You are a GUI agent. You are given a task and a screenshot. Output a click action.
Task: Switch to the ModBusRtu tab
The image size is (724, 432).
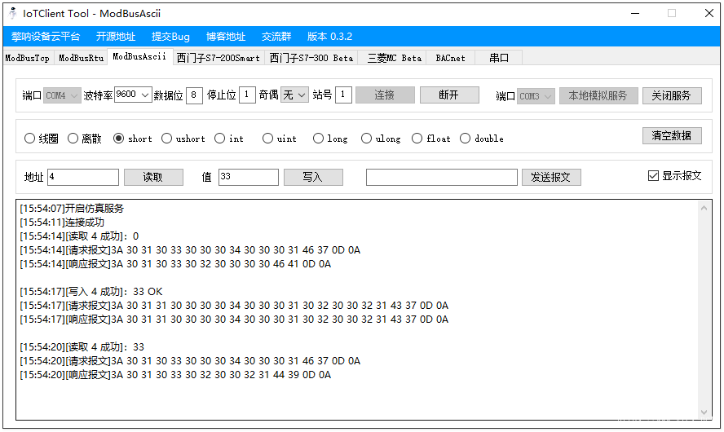pyautogui.click(x=82, y=58)
